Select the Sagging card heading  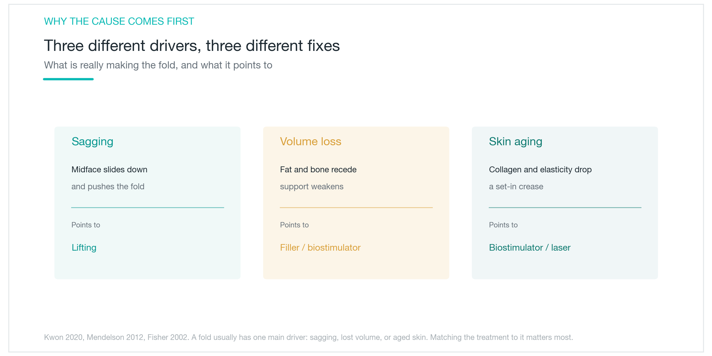tap(92, 142)
